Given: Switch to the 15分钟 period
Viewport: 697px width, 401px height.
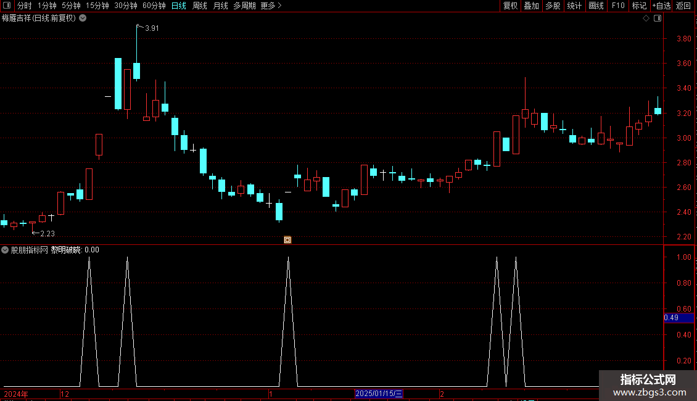Looking at the screenshot, I should click(97, 6).
